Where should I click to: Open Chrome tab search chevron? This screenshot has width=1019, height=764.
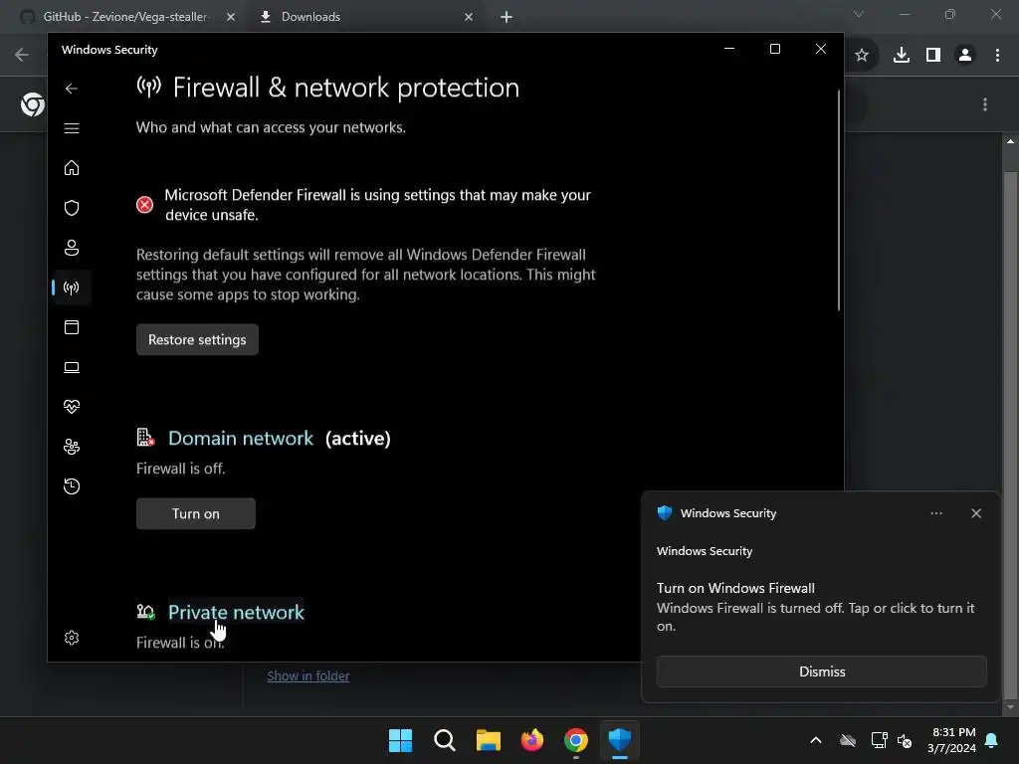click(859, 14)
